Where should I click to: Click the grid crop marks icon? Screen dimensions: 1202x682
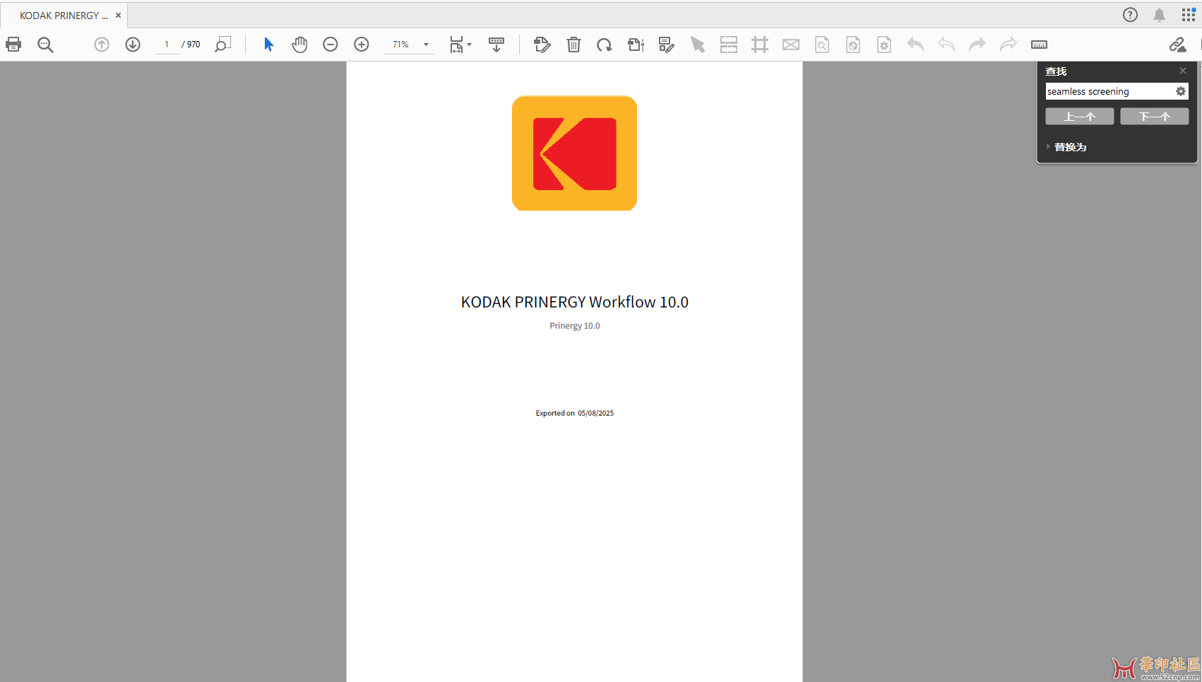coord(760,45)
